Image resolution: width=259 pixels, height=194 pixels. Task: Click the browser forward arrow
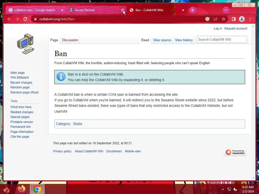click(17, 19)
